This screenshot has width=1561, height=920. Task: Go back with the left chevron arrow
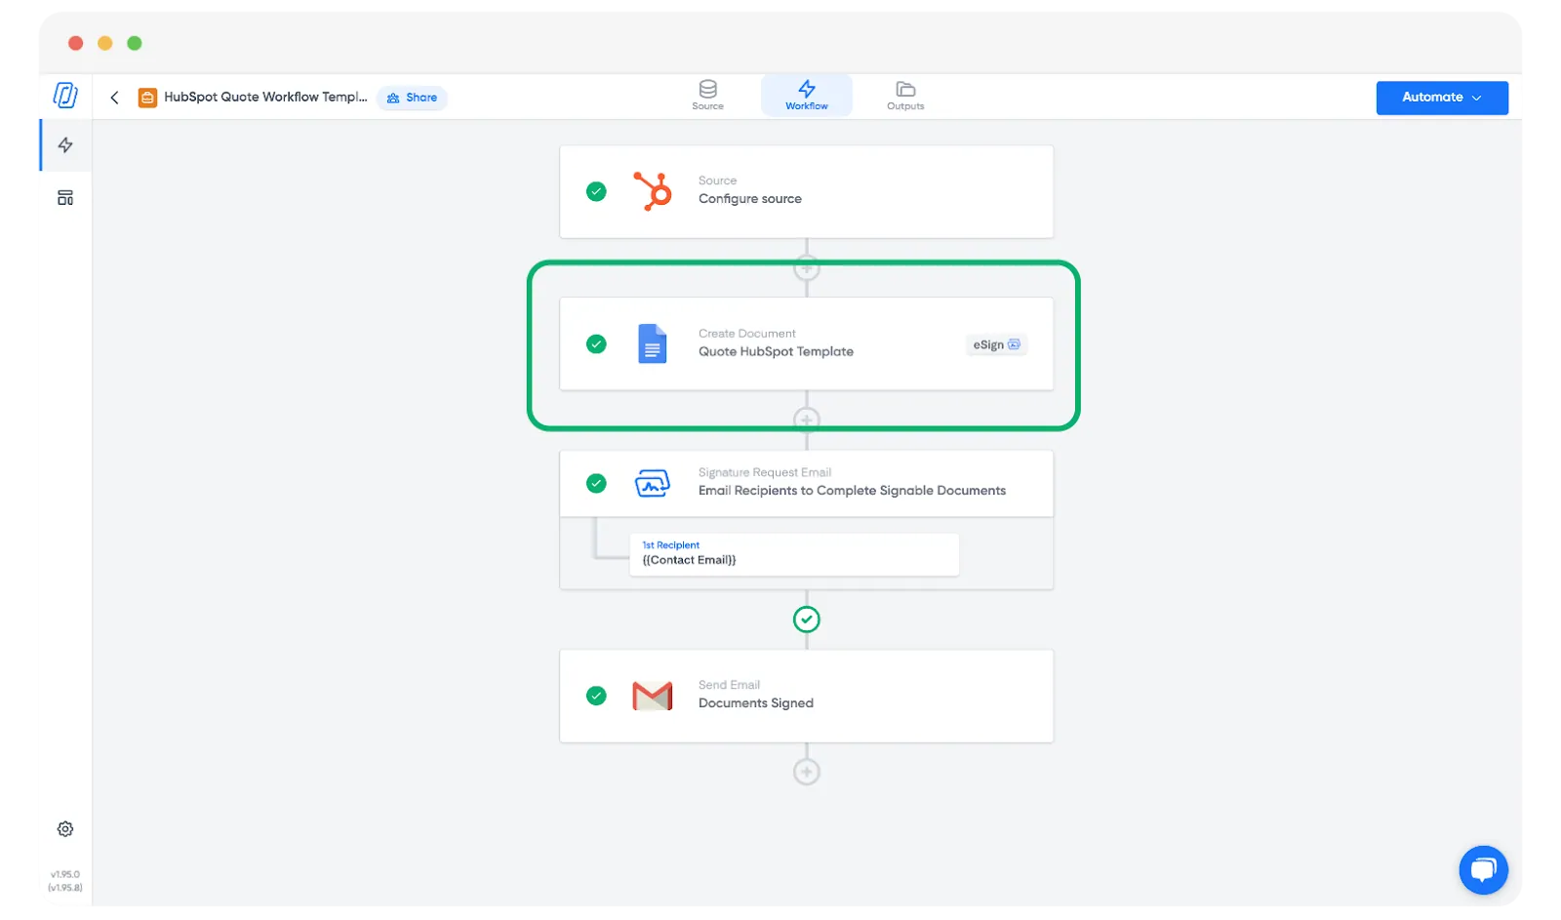[x=115, y=98]
